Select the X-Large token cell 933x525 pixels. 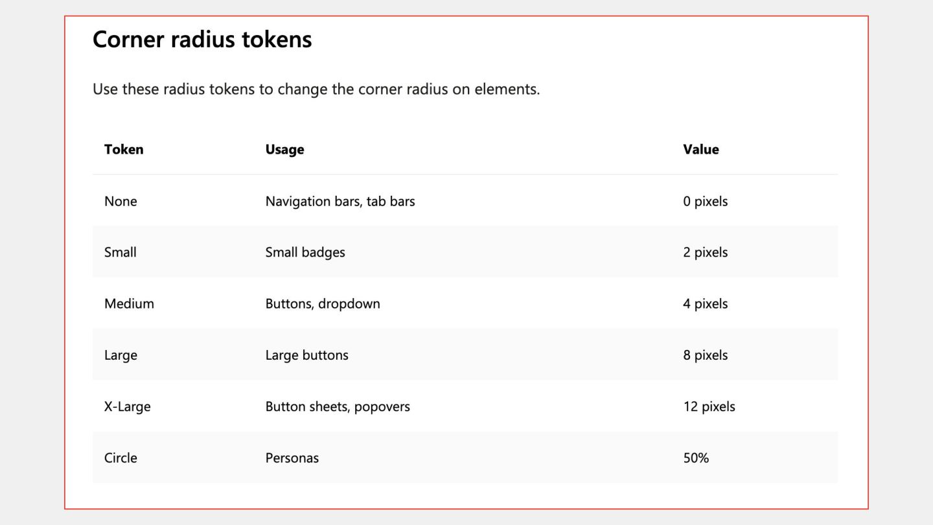tap(127, 406)
